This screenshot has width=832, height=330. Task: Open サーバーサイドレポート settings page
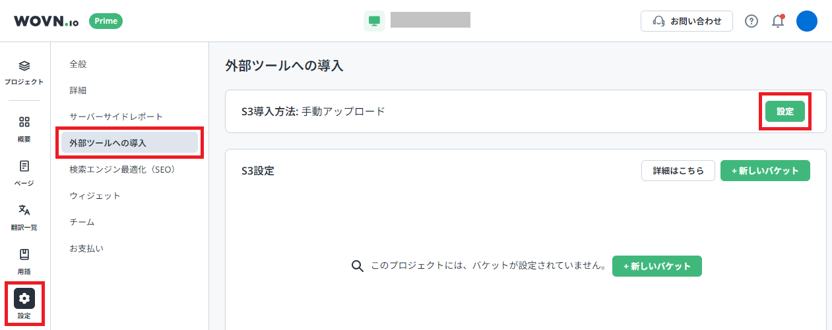[116, 117]
